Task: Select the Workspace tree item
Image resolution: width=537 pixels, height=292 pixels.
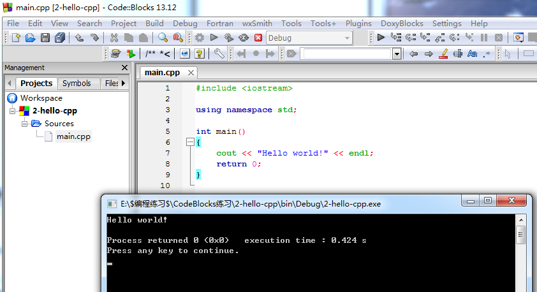Action: 41,98
